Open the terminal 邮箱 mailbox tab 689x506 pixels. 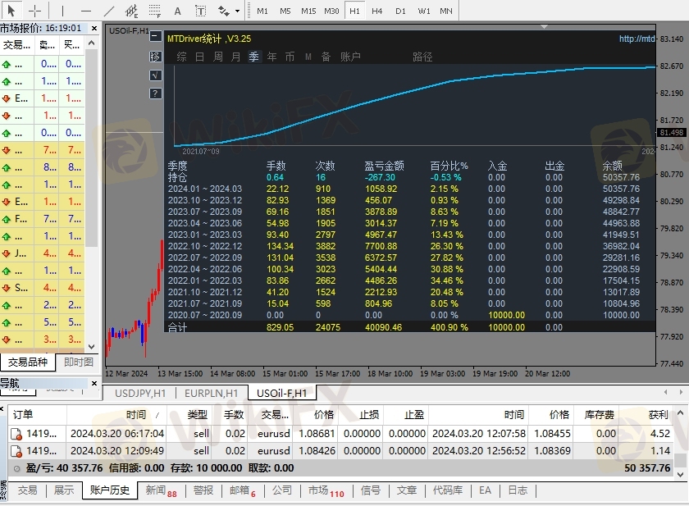pyautogui.click(x=243, y=490)
